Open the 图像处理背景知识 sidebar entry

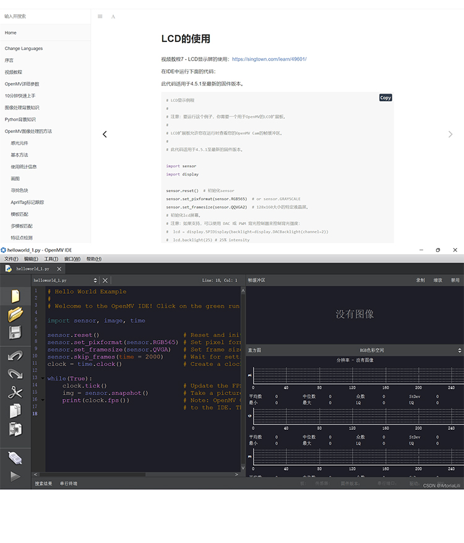pyautogui.click(x=22, y=108)
